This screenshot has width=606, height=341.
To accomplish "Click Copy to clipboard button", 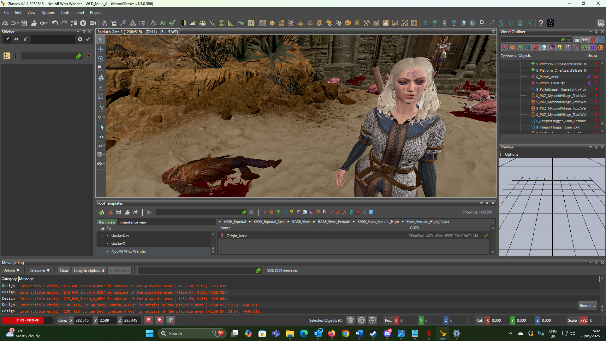I will pos(89,271).
